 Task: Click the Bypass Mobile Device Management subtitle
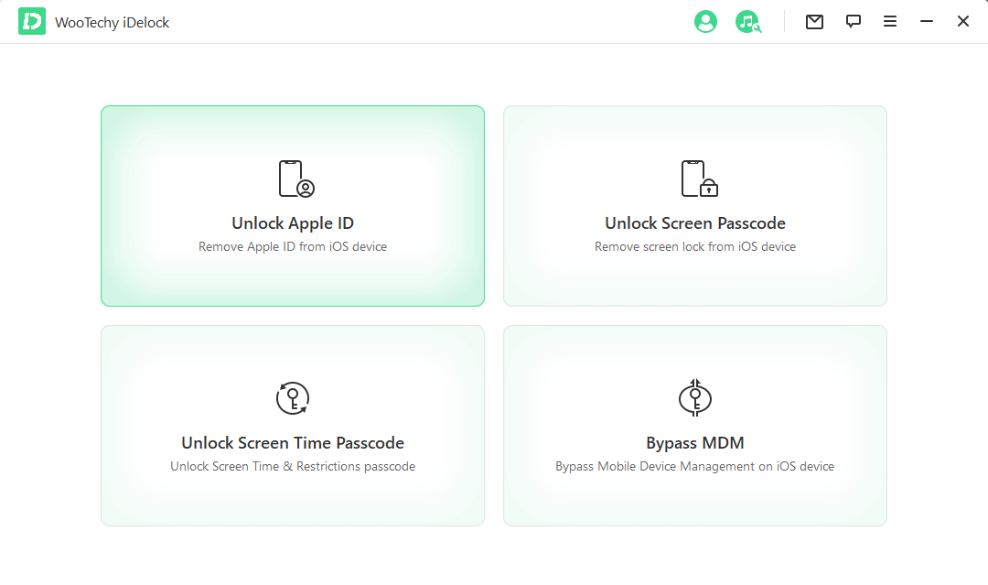point(694,466)
